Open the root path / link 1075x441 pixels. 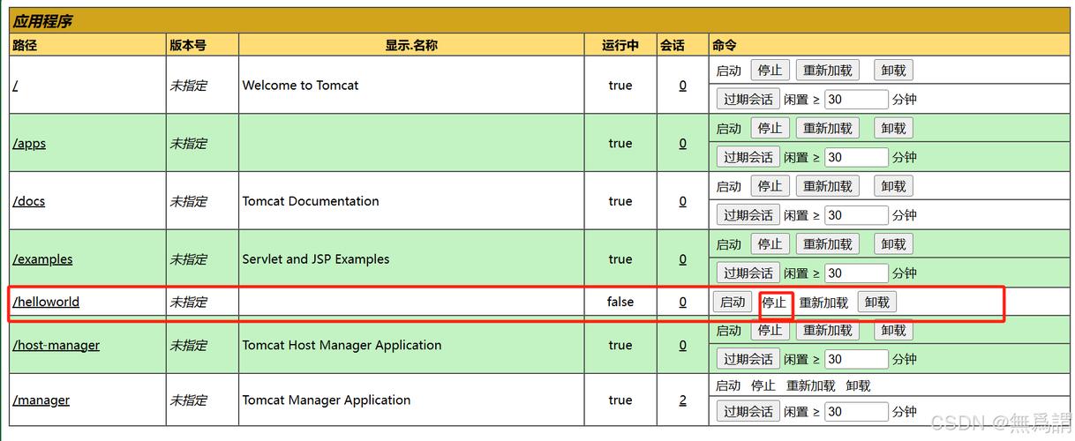[16, 86]
